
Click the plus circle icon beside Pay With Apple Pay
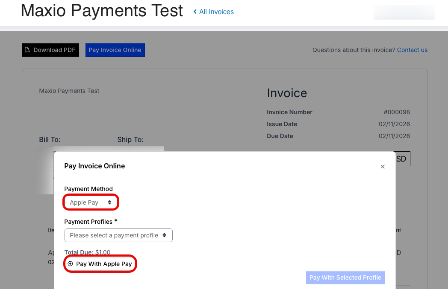tap(70, 263)
